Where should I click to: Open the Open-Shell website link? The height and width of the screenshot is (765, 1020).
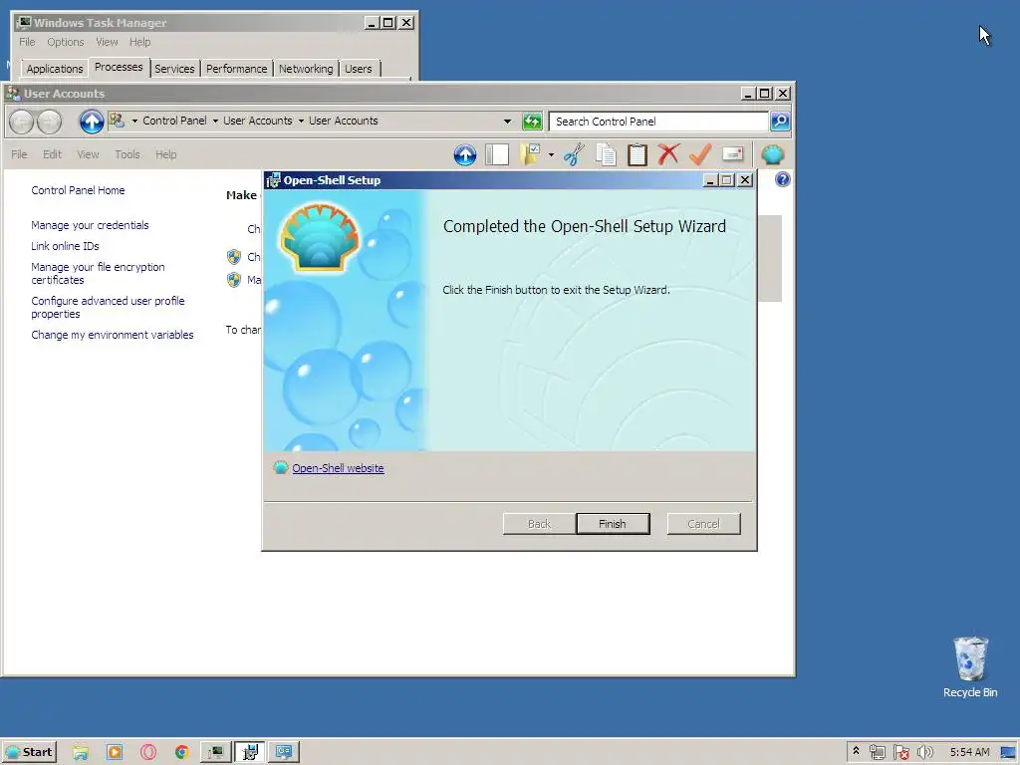tap(338, 468)
